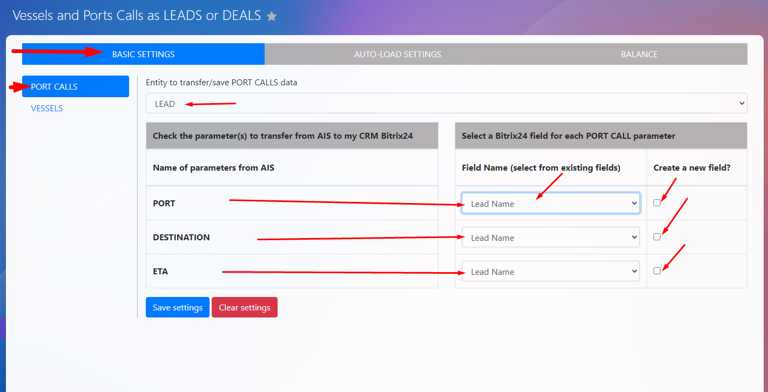Click the Entity to transfer/save label text
The height and width of the screenshot is (392, 768).
[x=221, y=83]
